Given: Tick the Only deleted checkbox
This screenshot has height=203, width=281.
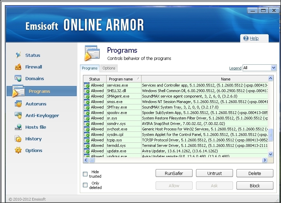Looking at the screenshot, I should point(85,185).
